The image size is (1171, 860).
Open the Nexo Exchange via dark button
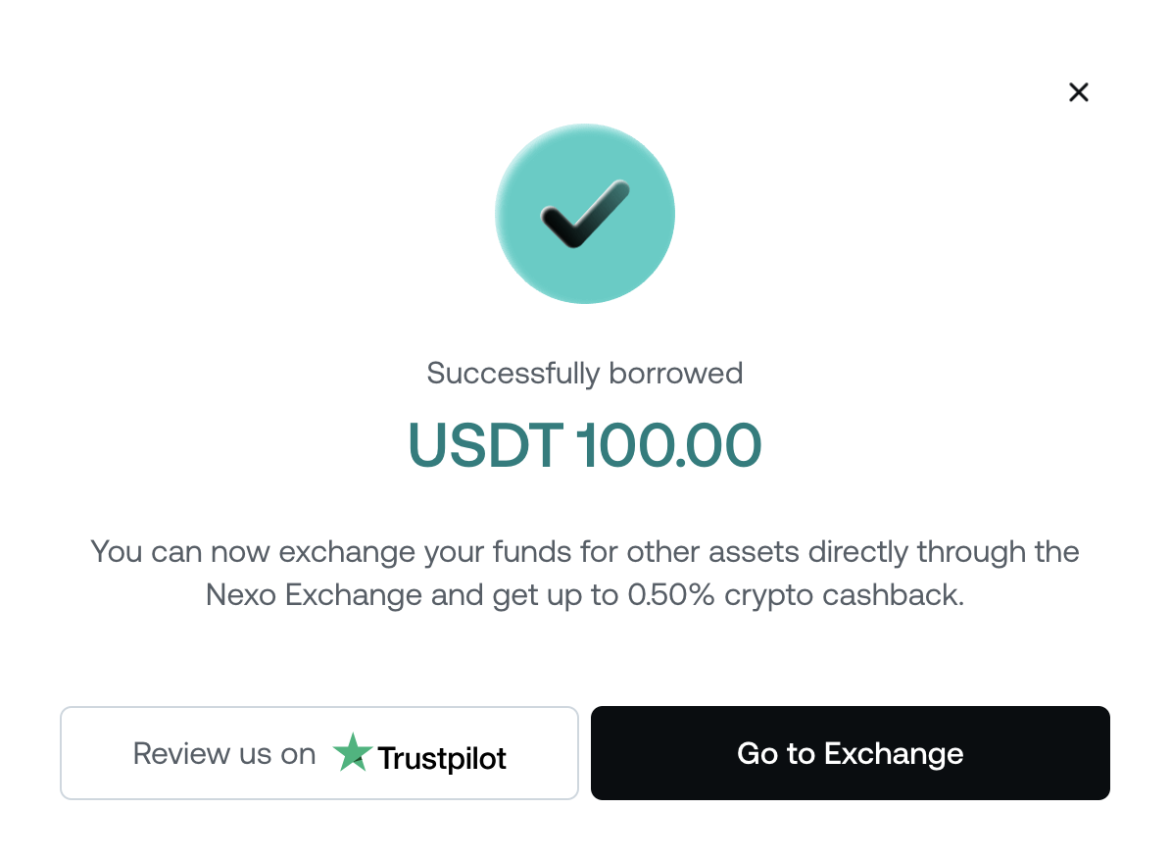(850, 753)
